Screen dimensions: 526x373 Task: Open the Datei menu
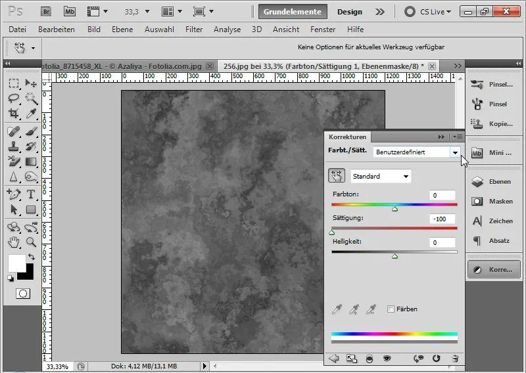pyautogui.click(x=18, y=30)
